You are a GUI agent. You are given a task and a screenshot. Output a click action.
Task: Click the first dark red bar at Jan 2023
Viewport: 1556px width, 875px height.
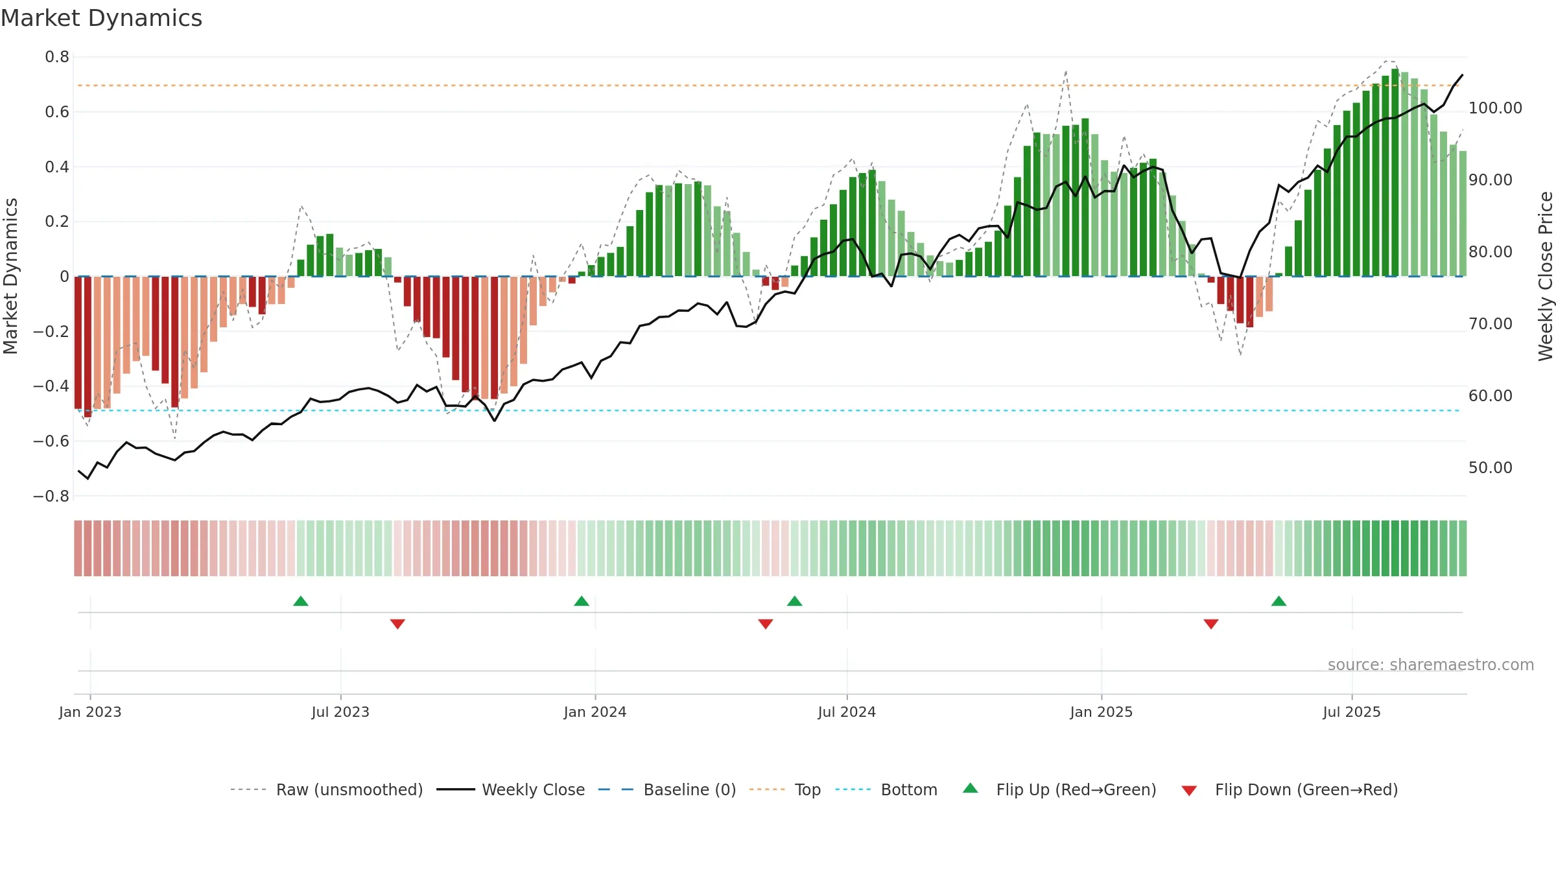point(78,342)
